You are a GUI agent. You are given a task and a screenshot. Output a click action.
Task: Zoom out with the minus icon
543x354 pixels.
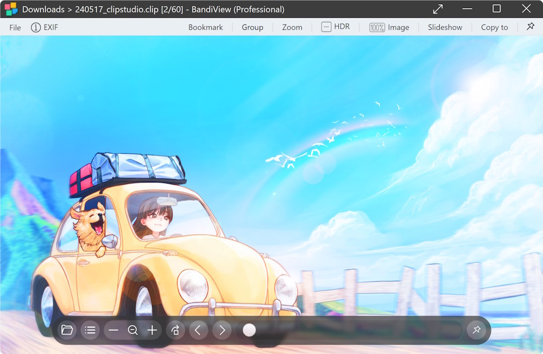tap(113, 330)
